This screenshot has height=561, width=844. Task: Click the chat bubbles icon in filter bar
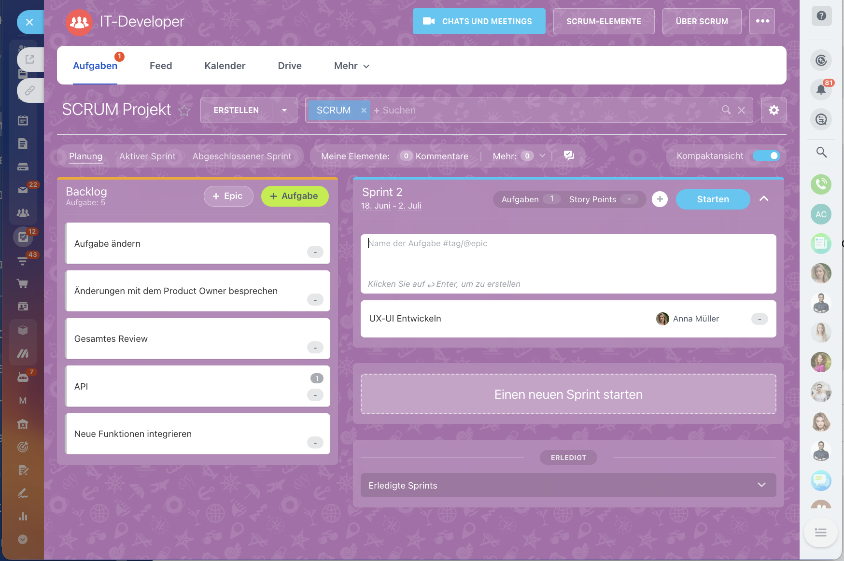click(569, 155)
